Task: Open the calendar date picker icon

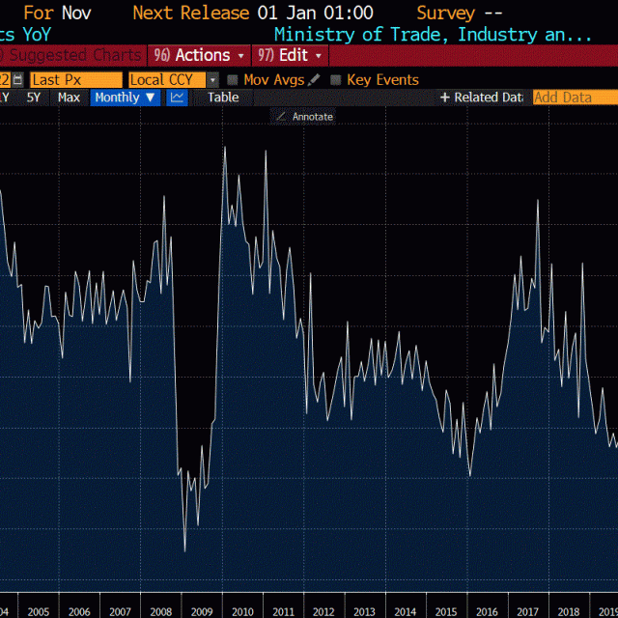Action: tap(18, 79)
